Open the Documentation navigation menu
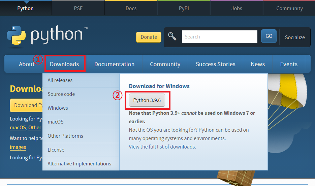Viewport: 315px width, 186px height. pyautogui.click(x=114, y=64)
